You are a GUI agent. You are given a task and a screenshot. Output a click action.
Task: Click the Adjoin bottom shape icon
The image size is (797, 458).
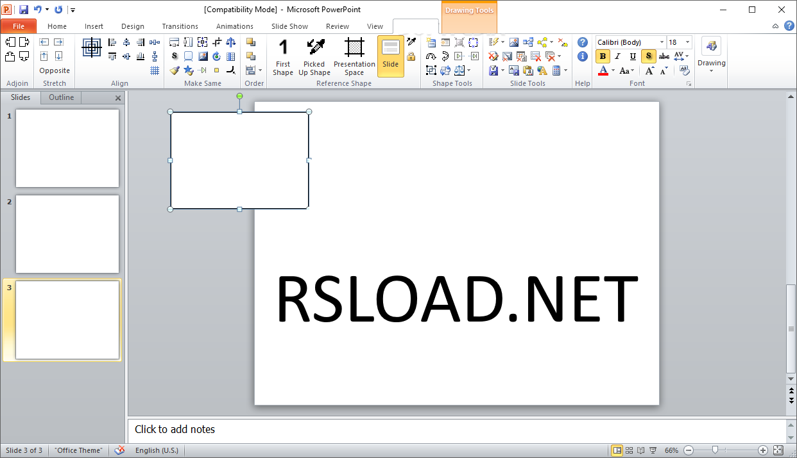[24, 56]
